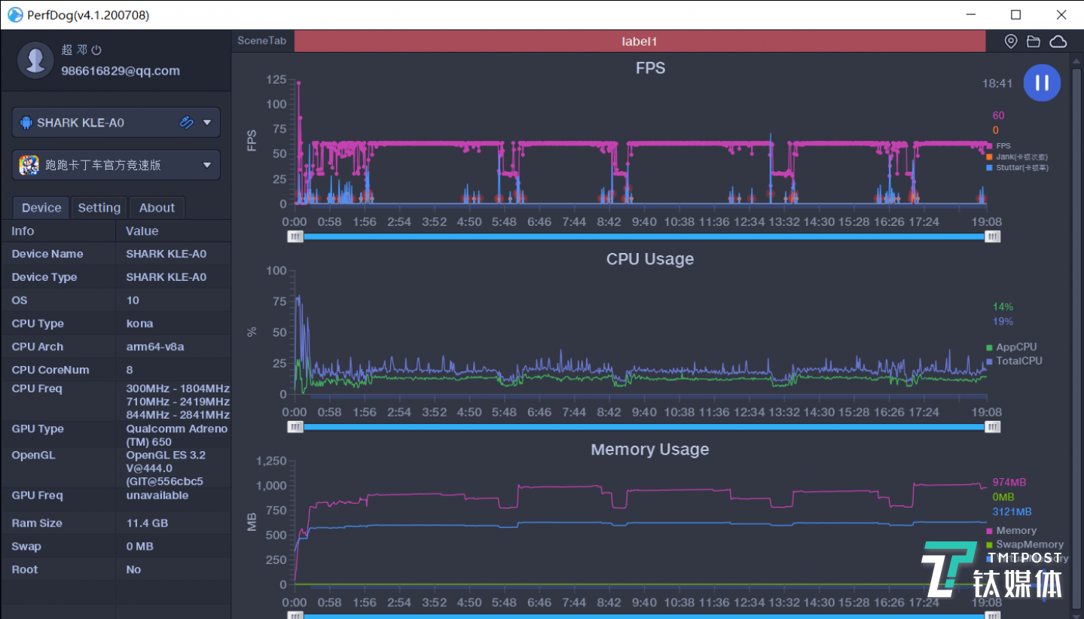Pause recording with the blue pause button
Image resolution: width=1084 pixels, height=619 pixels.
pos(1042,83)
